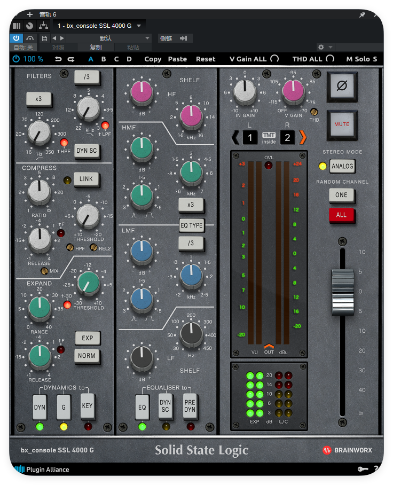The image size is (393, 485).
Task: Click the undo arrow in plugin toolbar
Action: coord(58,59)
